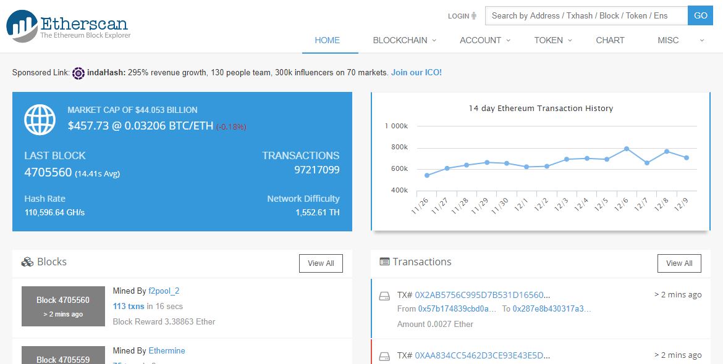Click transactions count 97217099
Viewport: 723px width, 364px height.
pos(317,170)
